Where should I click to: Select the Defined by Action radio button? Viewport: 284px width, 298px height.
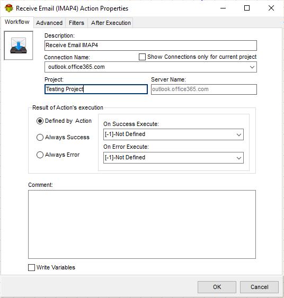[x=40, y=121]
